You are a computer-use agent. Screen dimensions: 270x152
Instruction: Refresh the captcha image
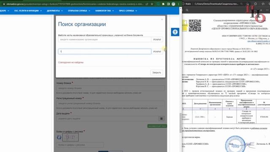click(x=59, y=137)
